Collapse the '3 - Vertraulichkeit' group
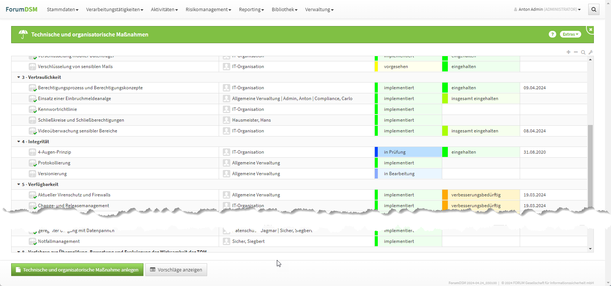 point(19,77)
